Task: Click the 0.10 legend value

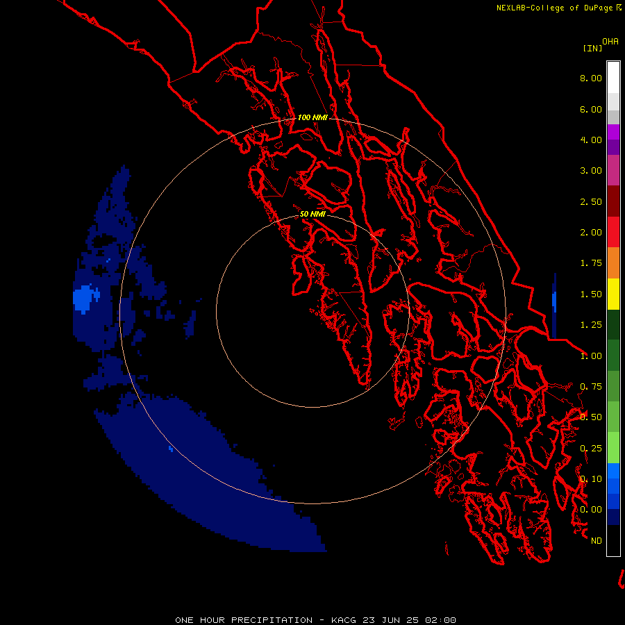Action: (591, 479)
